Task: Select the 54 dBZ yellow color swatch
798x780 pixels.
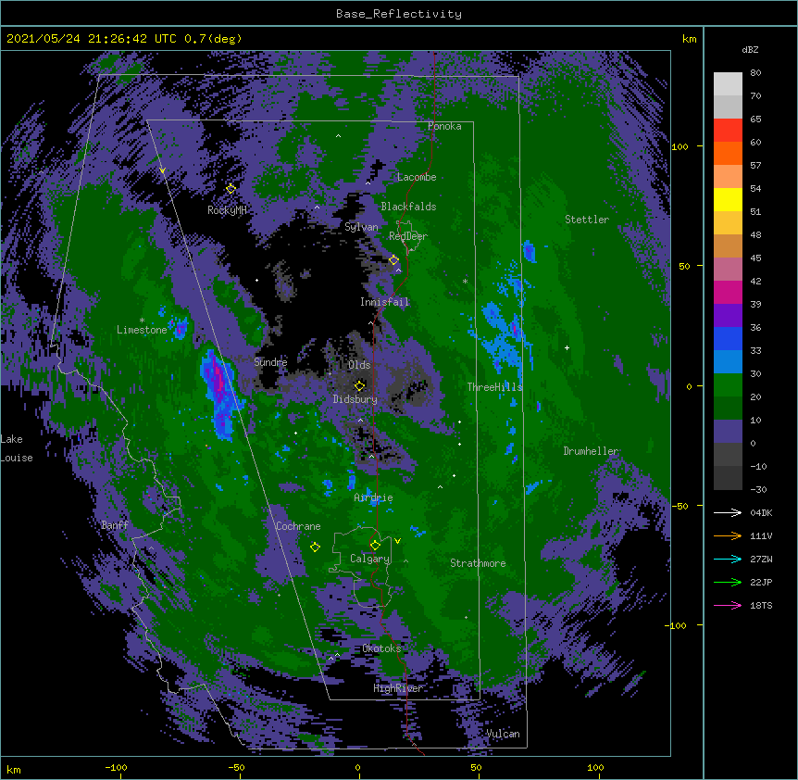Action: pyautogui.click(x=728, y=199)
